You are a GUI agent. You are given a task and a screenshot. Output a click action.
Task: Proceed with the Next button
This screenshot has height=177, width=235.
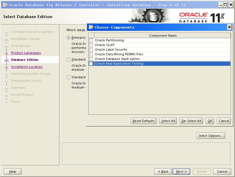pos(181,171)
